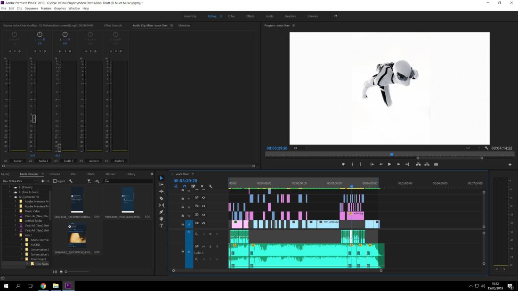The width and height of the screenshot is (518, 291).
Task: Select the Pen tool in the tools panel
Action: (x=162, y=212)
